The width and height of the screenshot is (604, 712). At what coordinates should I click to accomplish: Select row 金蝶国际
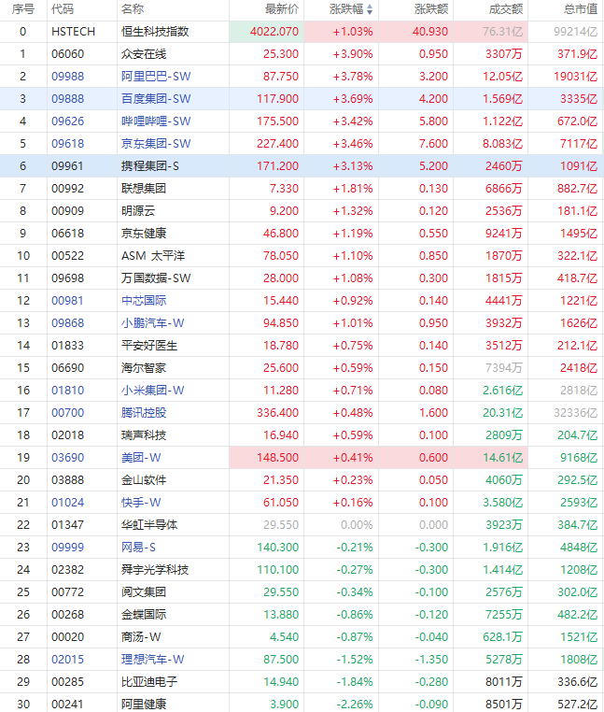302,615
